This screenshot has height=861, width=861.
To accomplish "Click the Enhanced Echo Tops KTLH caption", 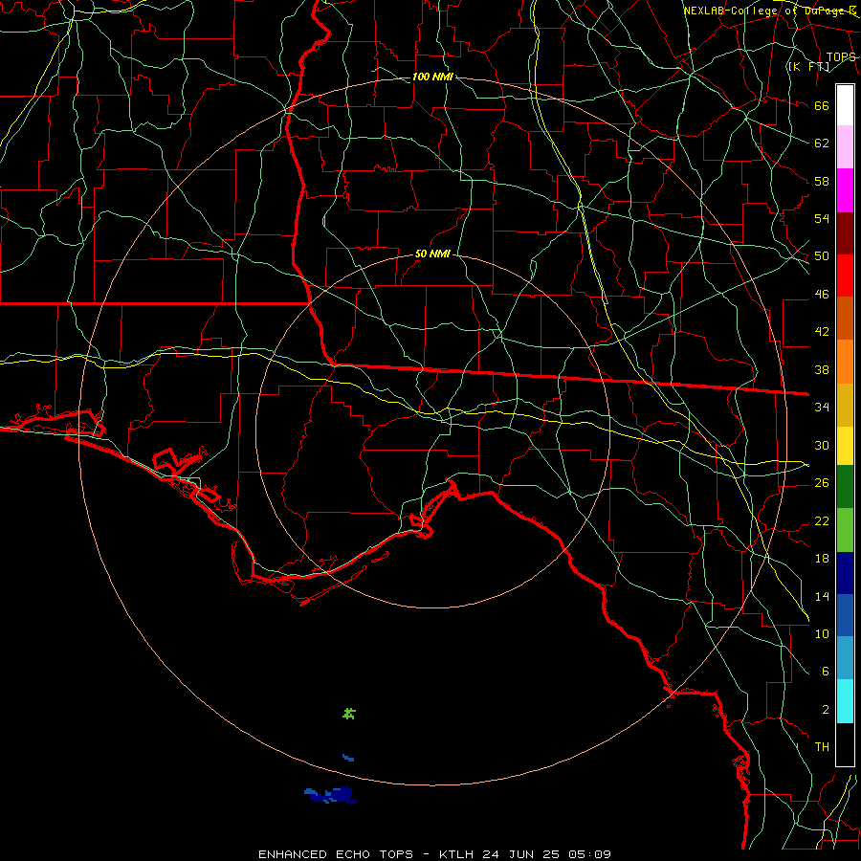I will pyautogui.click(x=434, y=854).
